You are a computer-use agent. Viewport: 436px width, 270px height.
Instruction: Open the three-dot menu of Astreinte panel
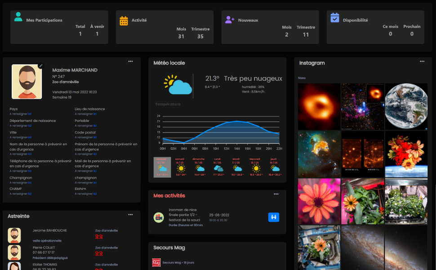pos(130,215)
